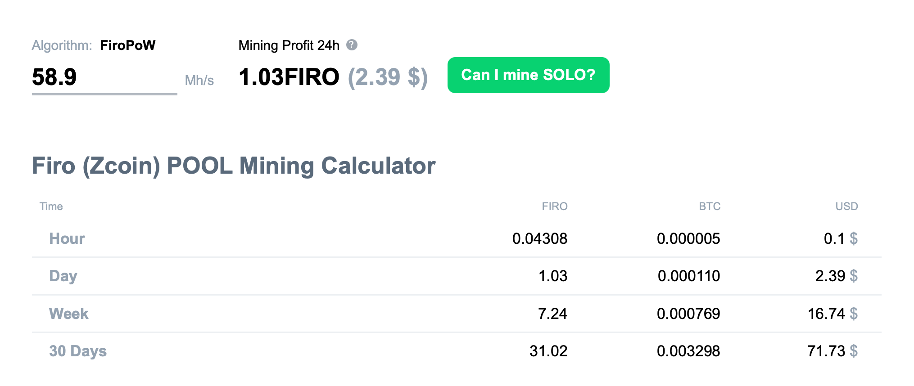
Task: Click the Mining Profit 24h label text
Action: (x=289, y=45)
